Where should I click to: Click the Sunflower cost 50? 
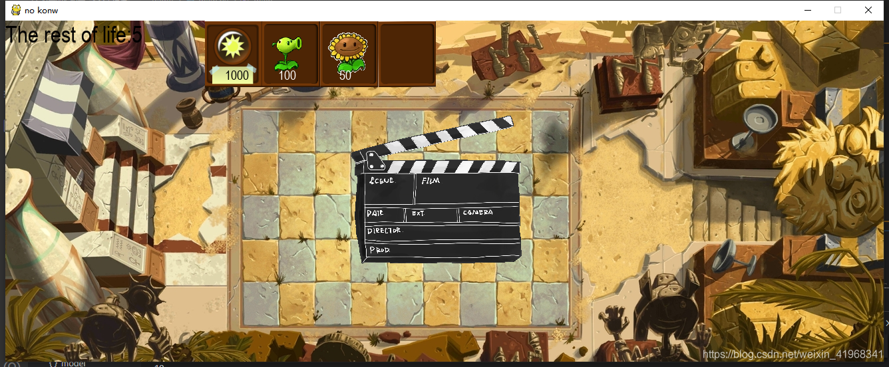[345, 76]
